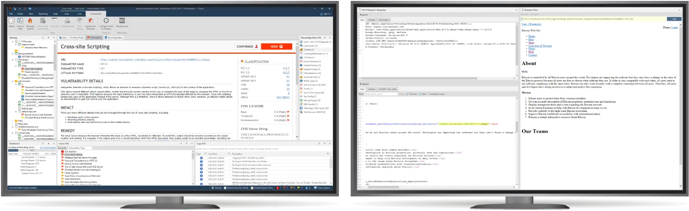689x211 pixels.
Task: Open the Reporting ribbon tab
Action: pos(43,14)
